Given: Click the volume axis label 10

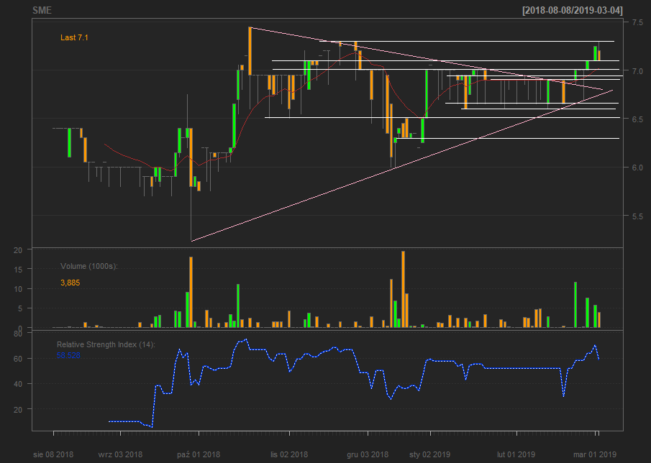Looking at the screenshot, I should (x=18, y=289).
